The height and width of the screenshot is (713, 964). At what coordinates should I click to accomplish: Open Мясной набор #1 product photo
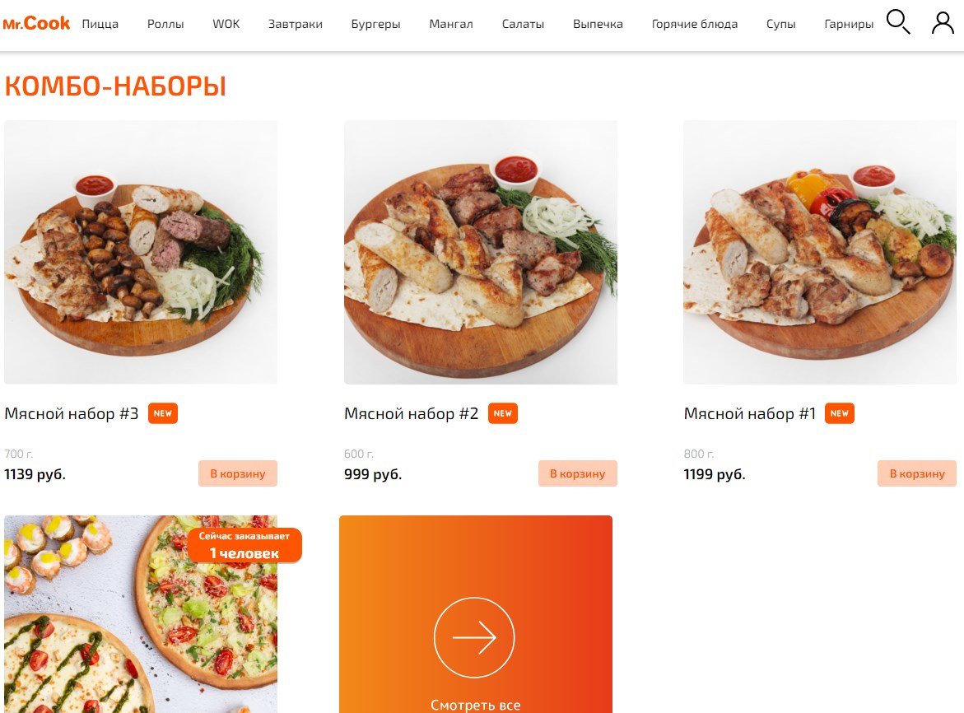coord(820,253)
